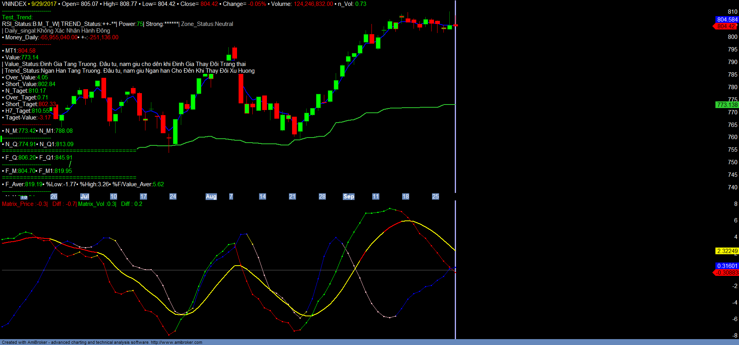
Task: Click the Test_Trend indicator label
Action: (17, 17)
